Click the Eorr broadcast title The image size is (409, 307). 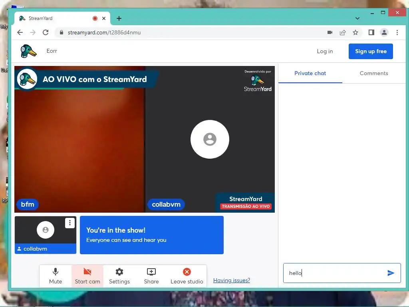pyautogui.click(x=52, y=51)
